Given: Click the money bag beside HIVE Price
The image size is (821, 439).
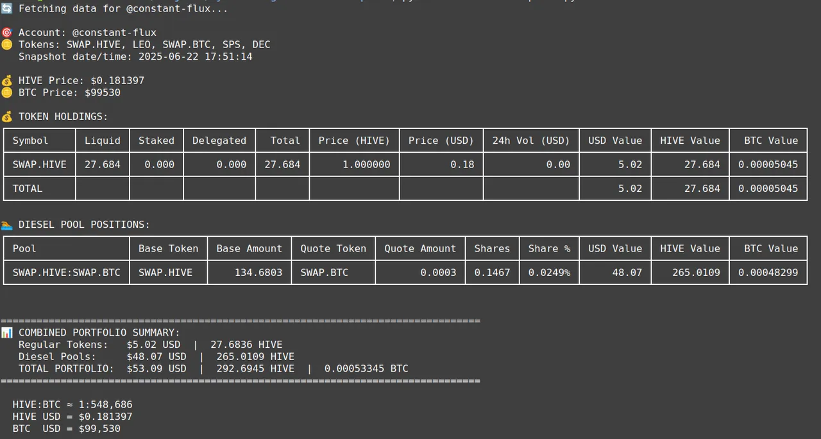Looking at the screenshot, I should [x=6, y=80].
